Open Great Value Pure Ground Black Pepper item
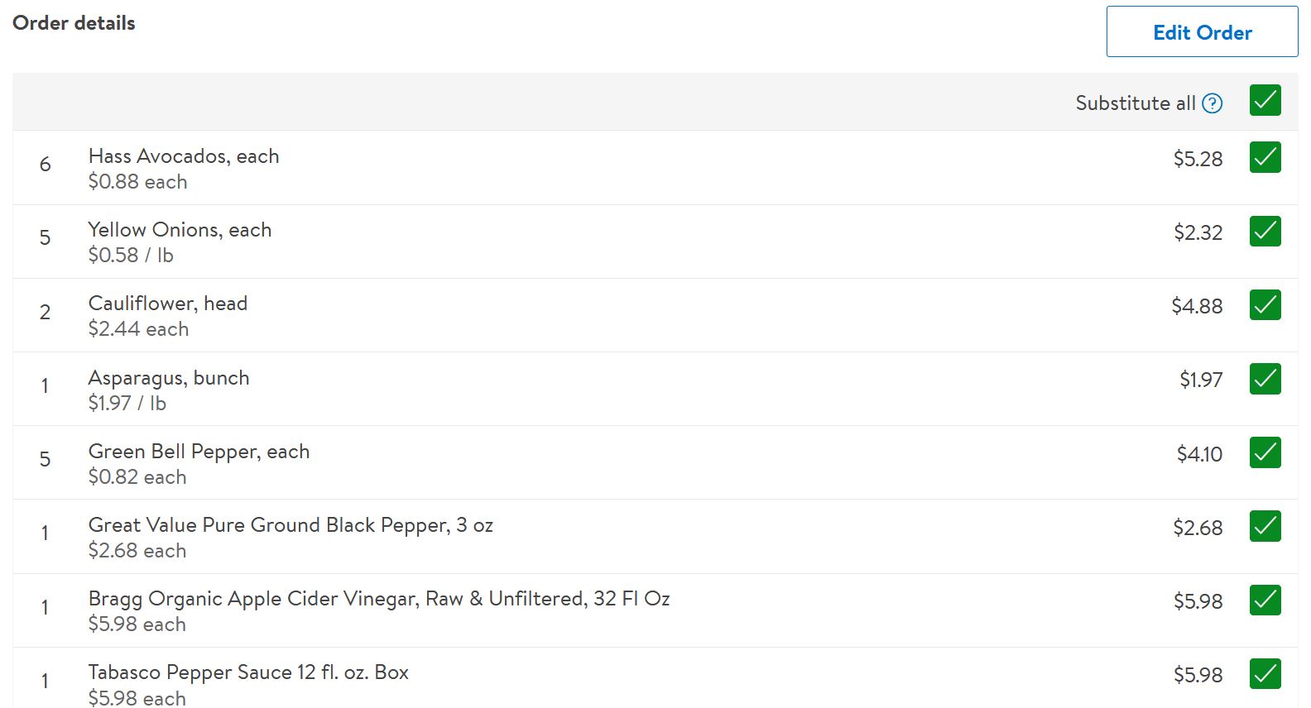This screenshot has height=708, width=1311. pos(291,525)
